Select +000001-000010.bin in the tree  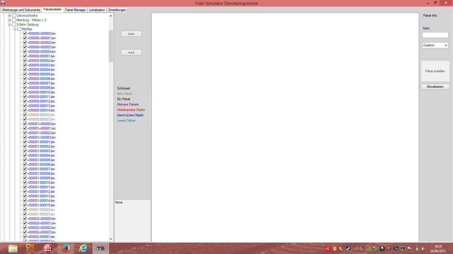coord(41,183)
